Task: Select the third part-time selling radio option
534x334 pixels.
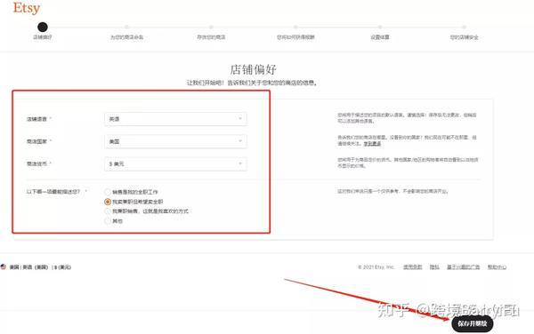Action: 108,211
